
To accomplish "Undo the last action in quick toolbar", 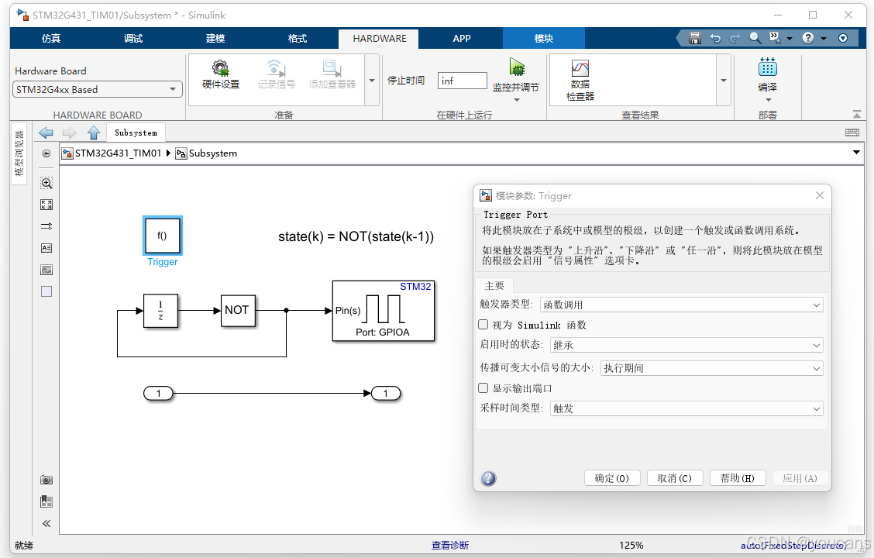I will point(715,38).
